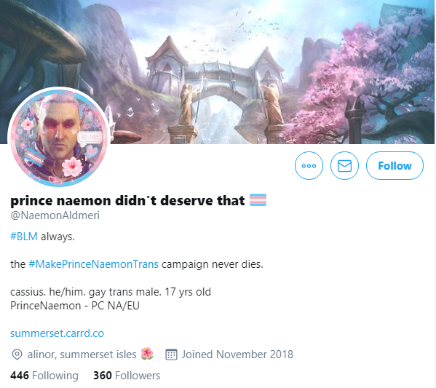
Task: Click the location pin icon
Action: (x=17, y=355)
